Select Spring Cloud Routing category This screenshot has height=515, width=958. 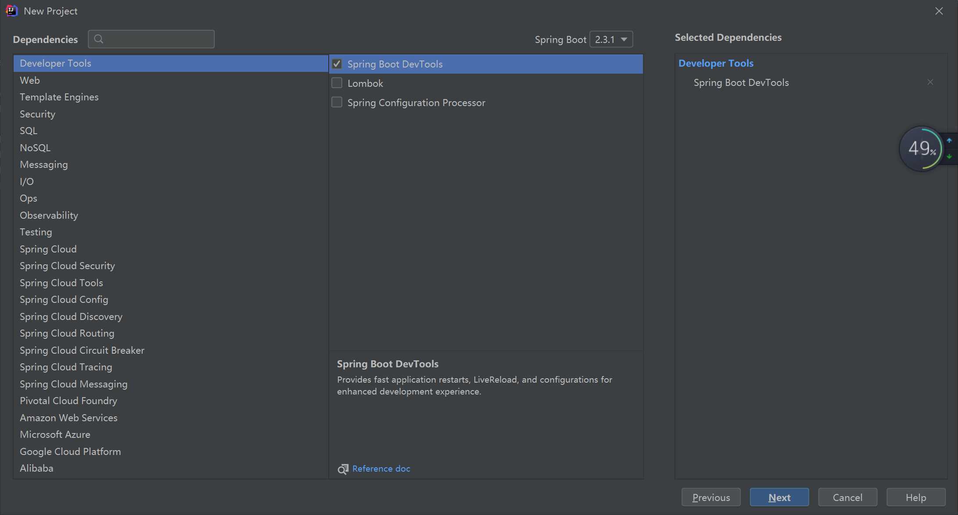171,333
